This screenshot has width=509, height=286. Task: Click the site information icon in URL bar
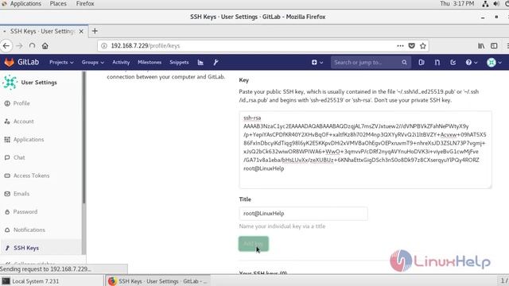104,46
